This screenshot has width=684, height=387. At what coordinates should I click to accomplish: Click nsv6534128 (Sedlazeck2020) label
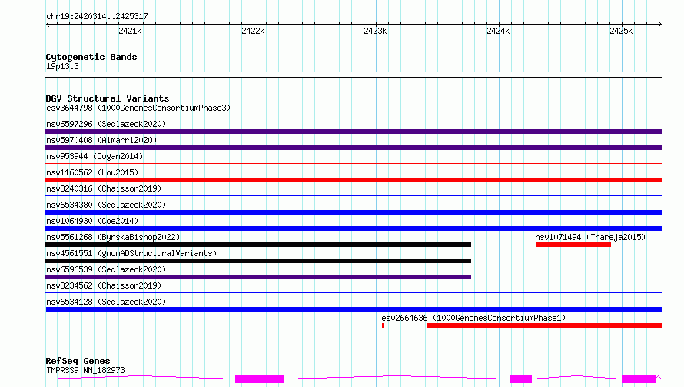pyautogui.click(x=106, y=302)
